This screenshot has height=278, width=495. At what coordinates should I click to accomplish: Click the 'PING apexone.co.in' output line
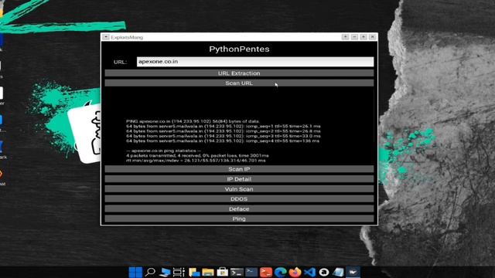coord(193,121)
